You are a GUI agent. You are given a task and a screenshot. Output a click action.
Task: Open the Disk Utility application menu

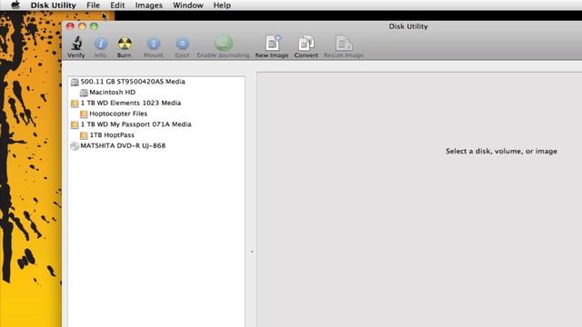click(x=53, y=5)
